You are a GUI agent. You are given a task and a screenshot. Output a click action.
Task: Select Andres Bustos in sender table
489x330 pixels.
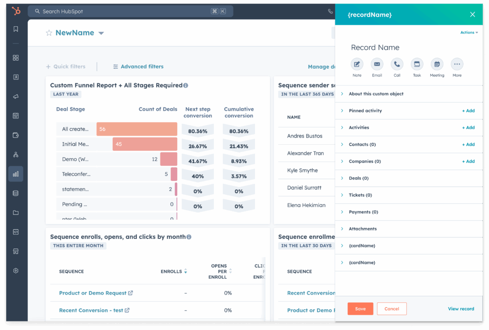(305, 136)
